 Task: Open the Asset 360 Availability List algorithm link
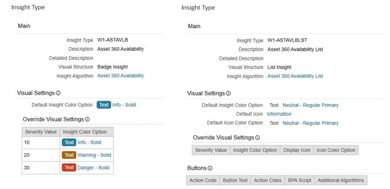pos(295,76)
